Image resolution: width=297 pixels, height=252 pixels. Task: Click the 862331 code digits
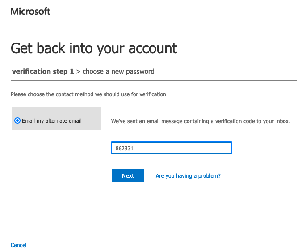(x=125, y=148)
